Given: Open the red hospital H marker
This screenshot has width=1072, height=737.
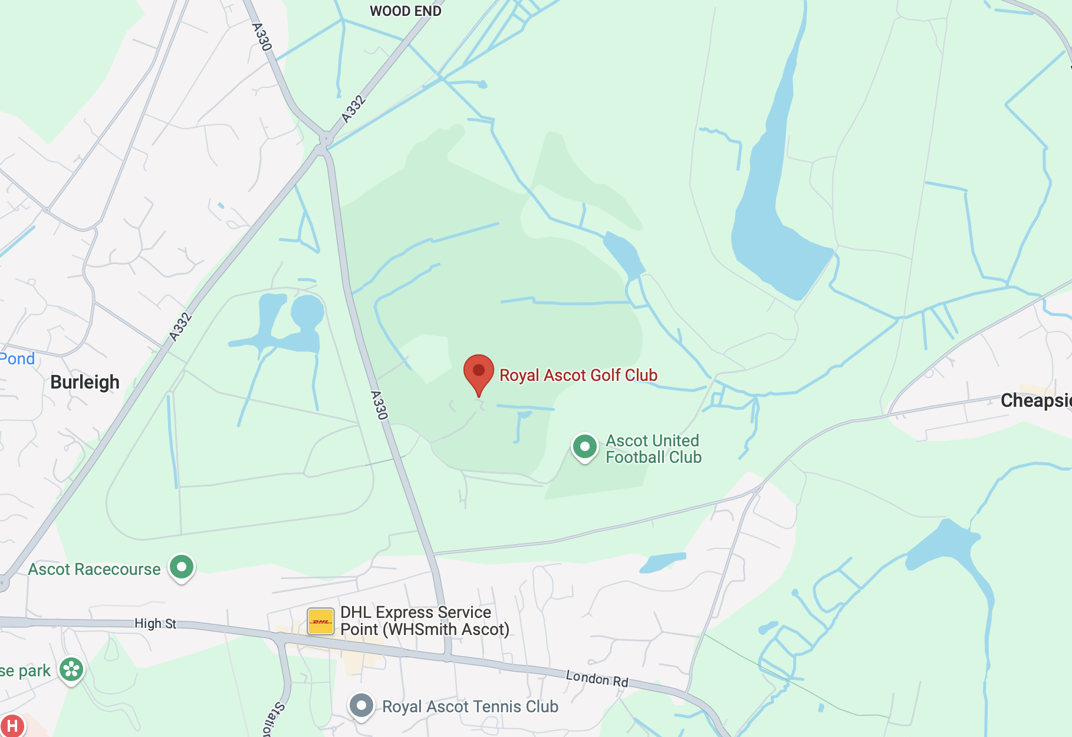Looking at the screenshot, I should coord(12,725).
